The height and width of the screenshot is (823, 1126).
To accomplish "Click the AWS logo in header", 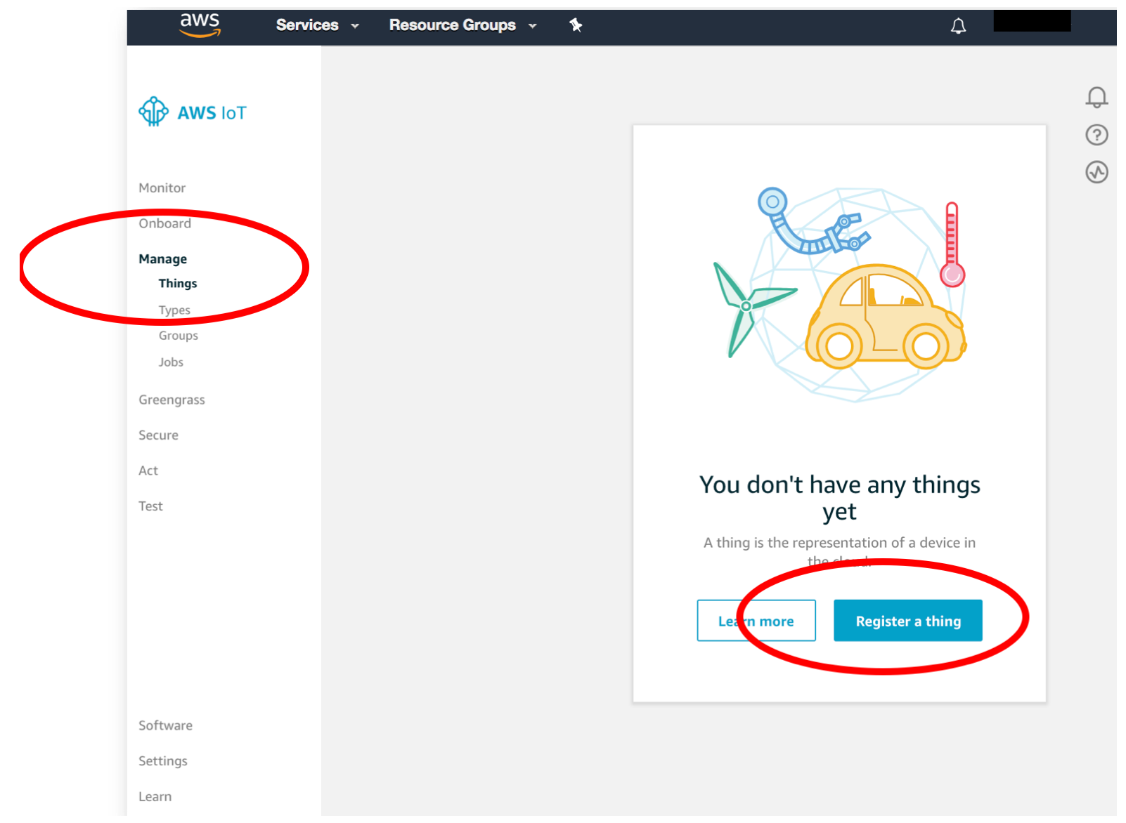I will pyautogui.click(x=200, y=25).
